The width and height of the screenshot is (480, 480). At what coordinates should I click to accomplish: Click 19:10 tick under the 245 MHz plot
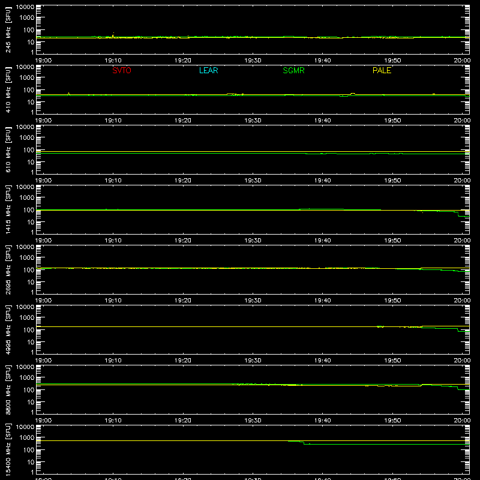pyautogui.click(x=113, y=61)
